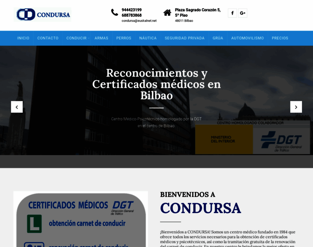Open the Contacto menu item

pyautogui.click(x=48, y=38)
